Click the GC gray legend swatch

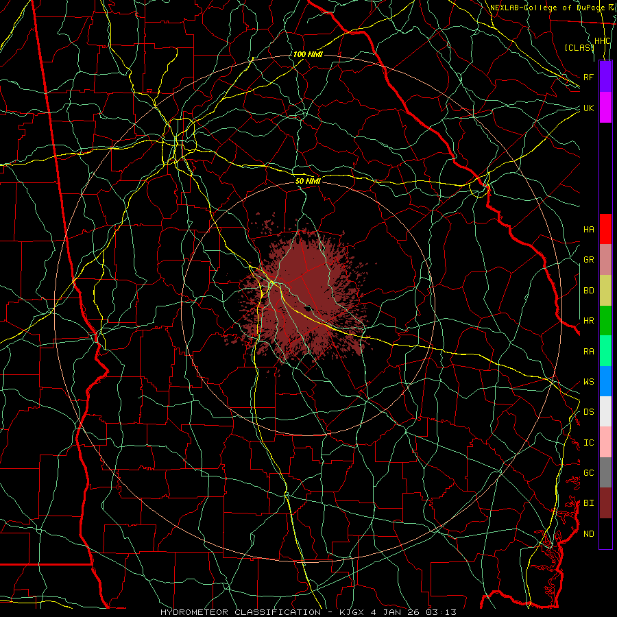pyautogui.click(x=605, y=472)
